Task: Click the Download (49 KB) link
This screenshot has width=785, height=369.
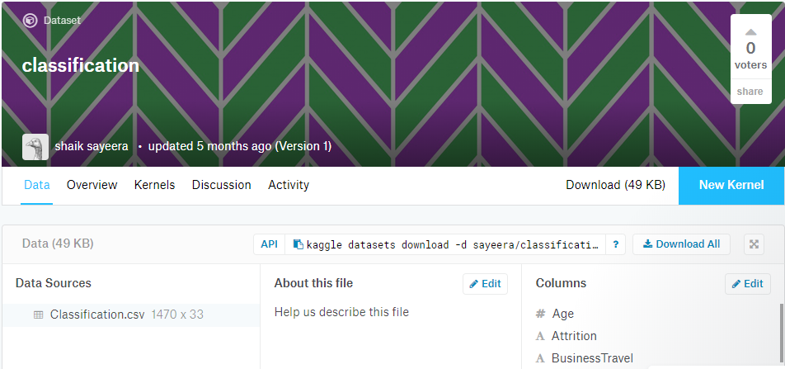Action: pos(615,185)
